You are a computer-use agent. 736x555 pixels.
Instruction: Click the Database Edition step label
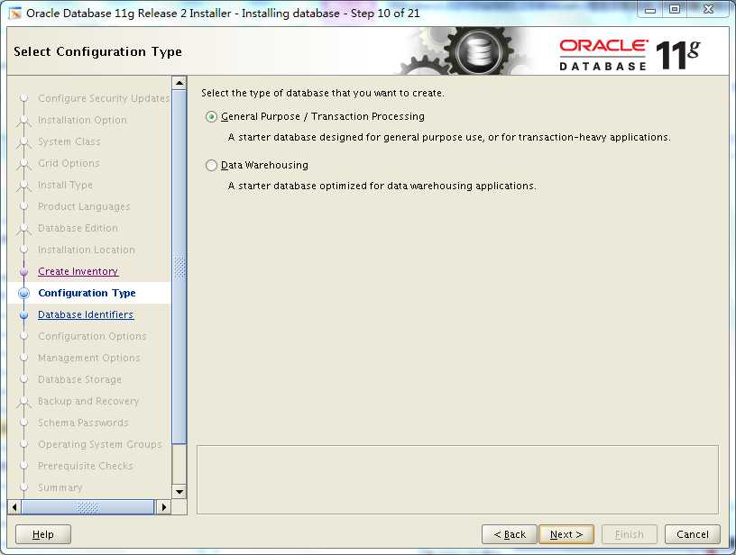[x=78, y=228]
